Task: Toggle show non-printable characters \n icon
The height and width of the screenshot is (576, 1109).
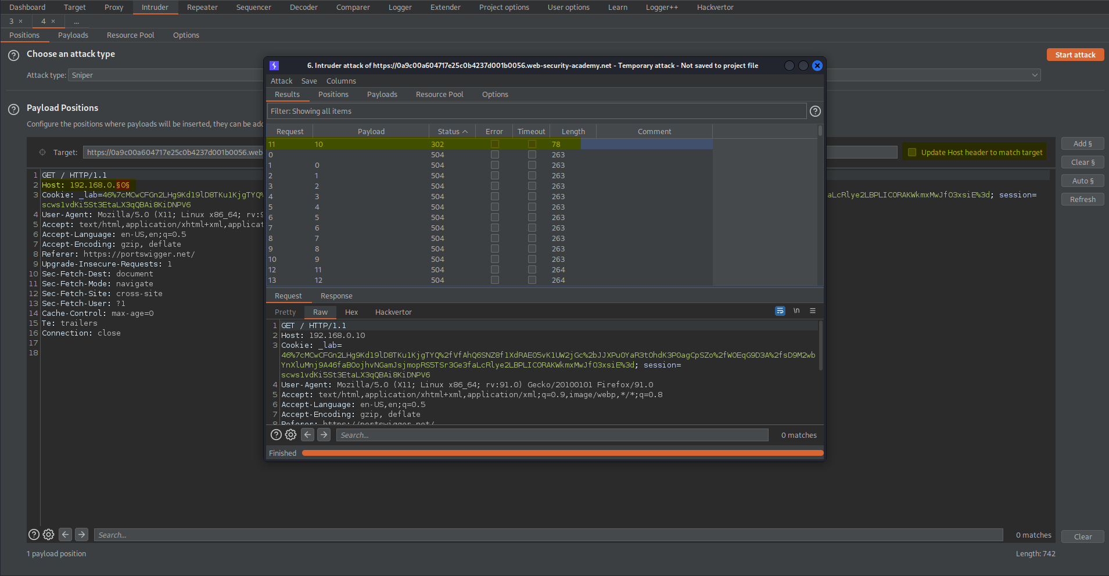Action: pos(796,311)
